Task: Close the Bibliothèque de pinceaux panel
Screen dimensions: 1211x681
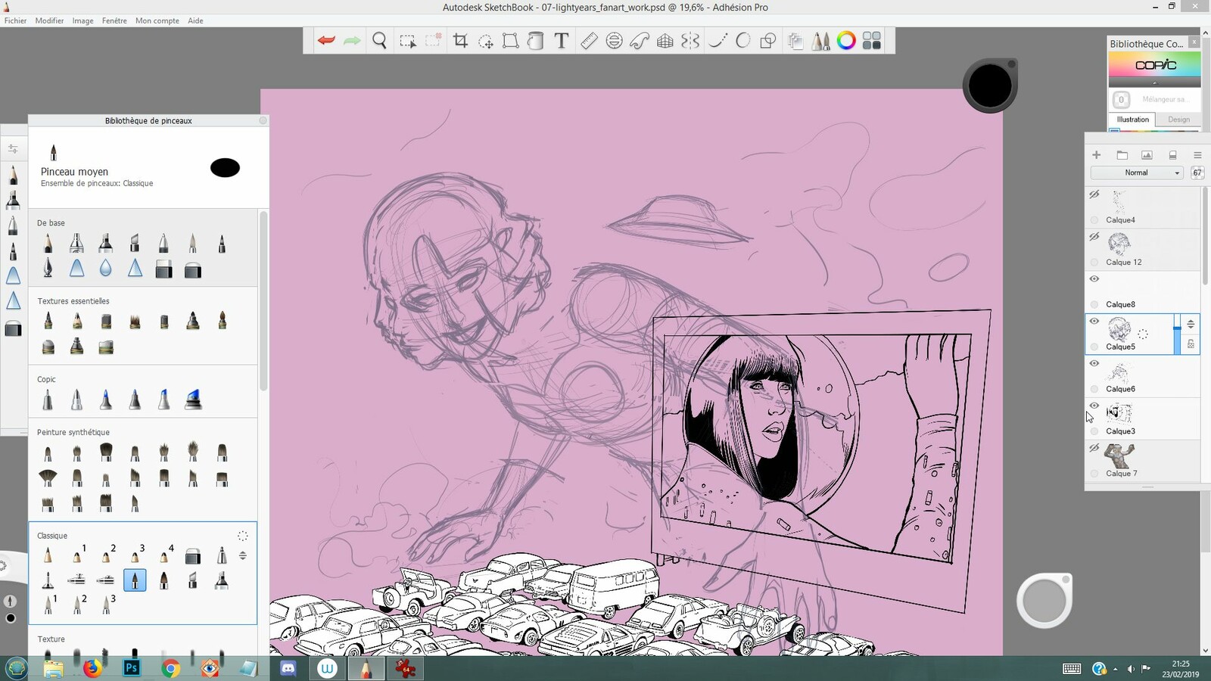Action: pos(263,120)
